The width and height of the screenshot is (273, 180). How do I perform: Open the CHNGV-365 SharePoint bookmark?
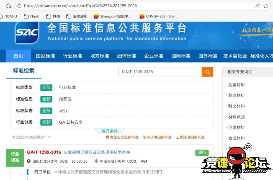(159, 16)
